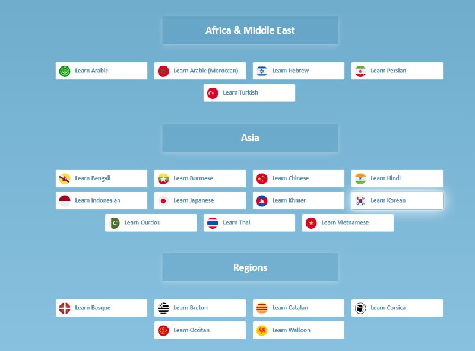The height and width of the screenshot is (351, 475).
Task: Click the Japanese flag icon
Action: (163, 201)
